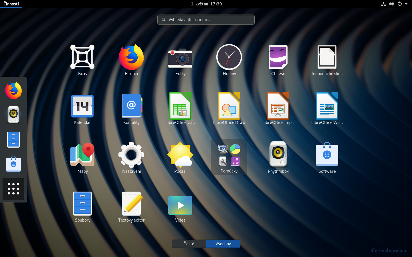Click Firefox icon in the dock
The height and width of the screenshot is (257, 412).
tap(13, 91)
